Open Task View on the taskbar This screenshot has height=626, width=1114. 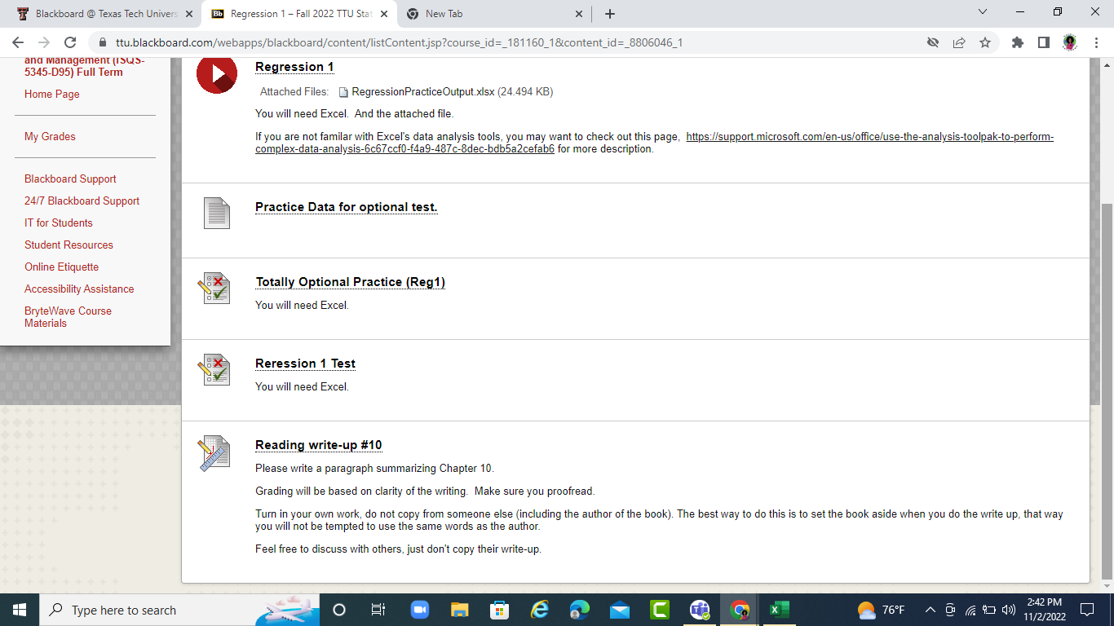point(378,610)
